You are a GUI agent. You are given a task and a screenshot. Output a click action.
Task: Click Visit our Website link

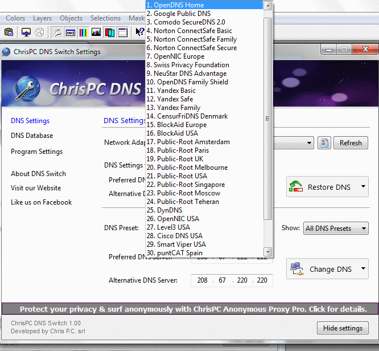(36, 188)
